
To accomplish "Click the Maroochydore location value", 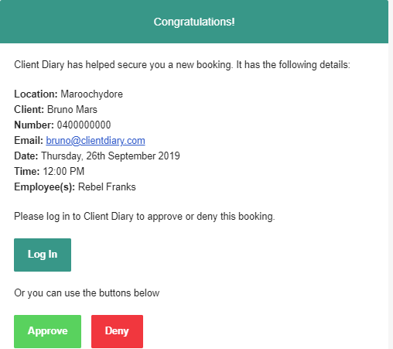I will 91,94.
